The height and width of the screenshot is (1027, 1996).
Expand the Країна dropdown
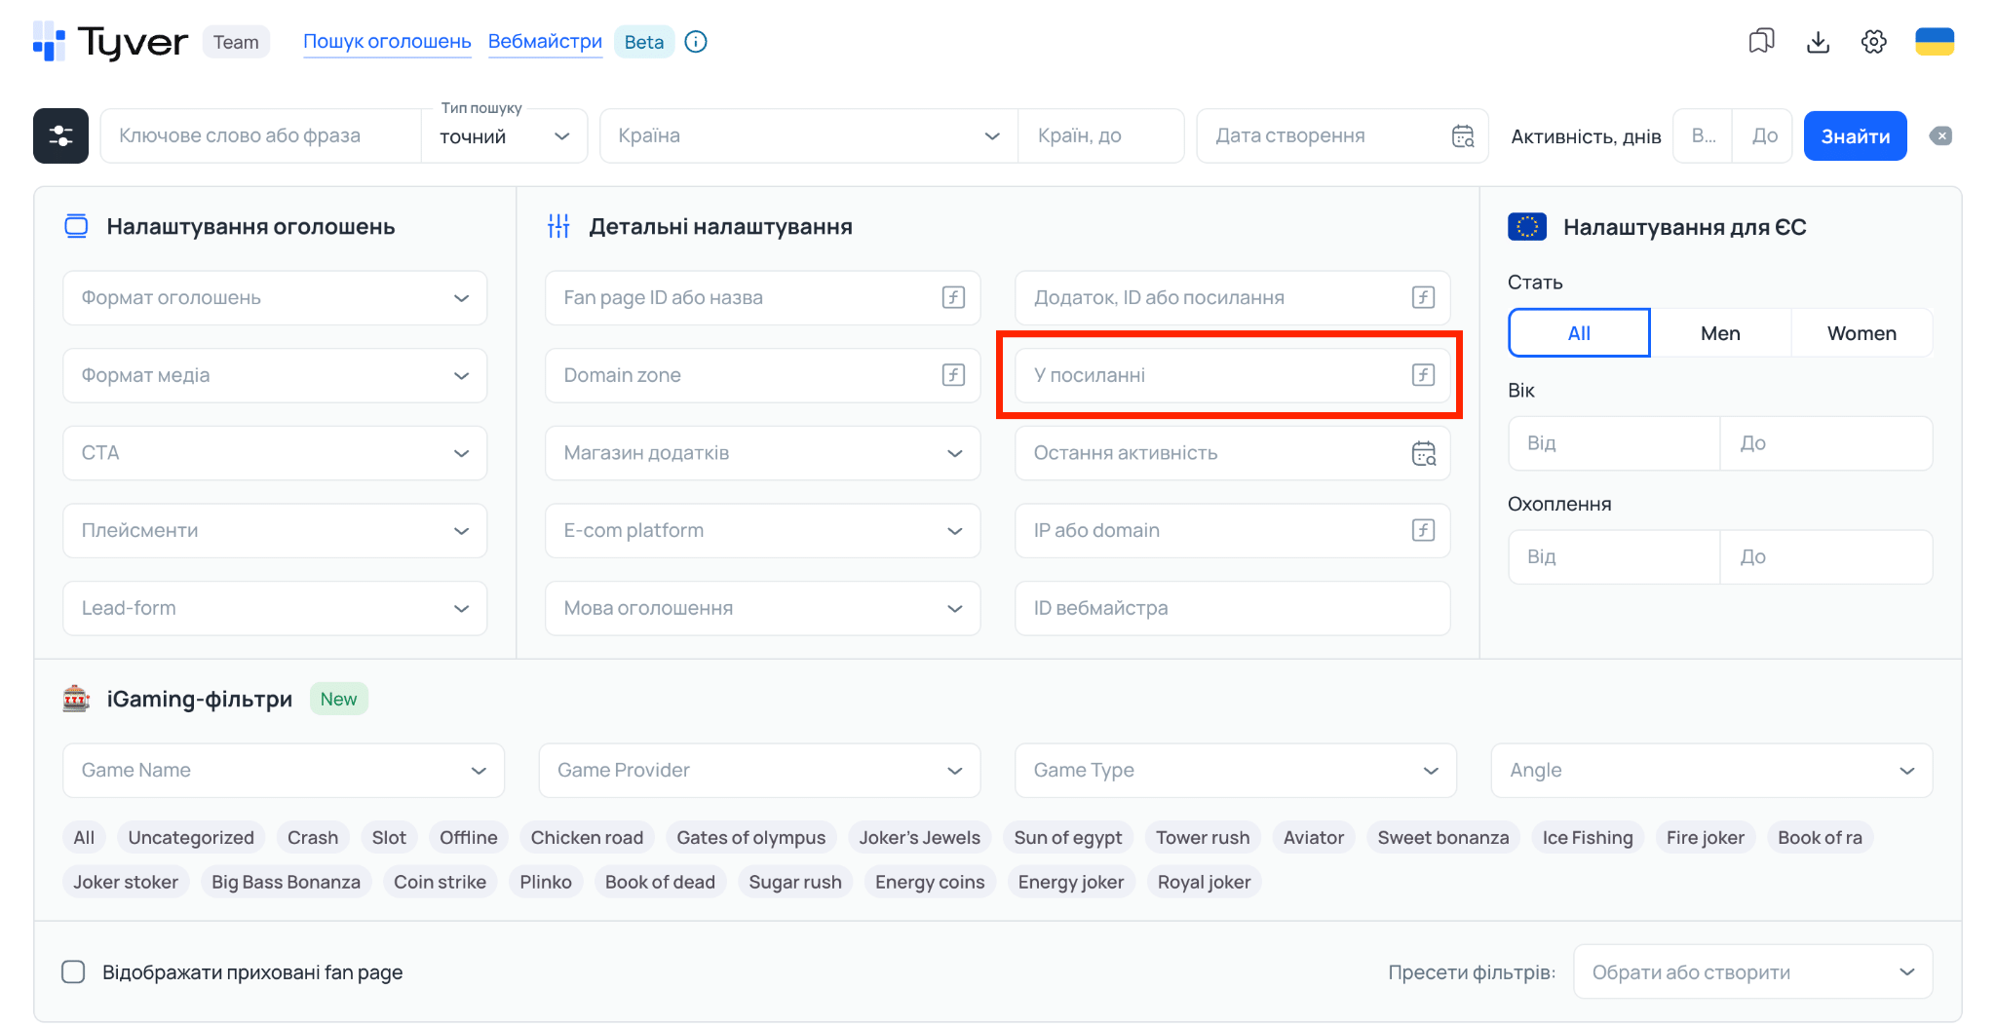point(809,135)
